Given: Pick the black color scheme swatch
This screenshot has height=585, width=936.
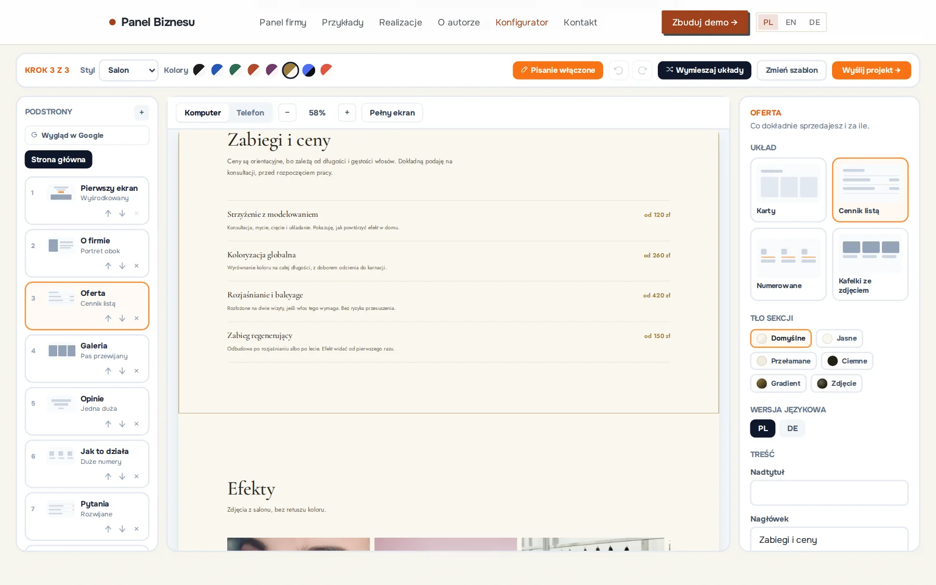Looking at the screenshot, I should click(199, 70).
